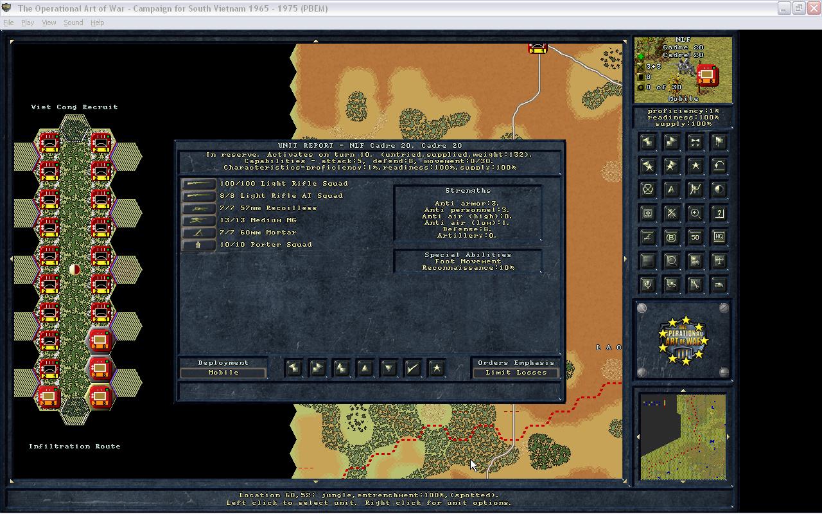This screenshot has height=514, width=822.
Task: Click previous unit arrow in Unit Report
Action: click(x=293, y=368)
